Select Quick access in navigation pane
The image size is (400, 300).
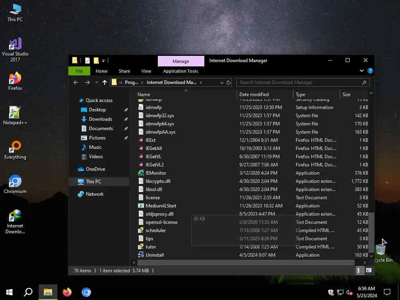(x=99, y=100)
